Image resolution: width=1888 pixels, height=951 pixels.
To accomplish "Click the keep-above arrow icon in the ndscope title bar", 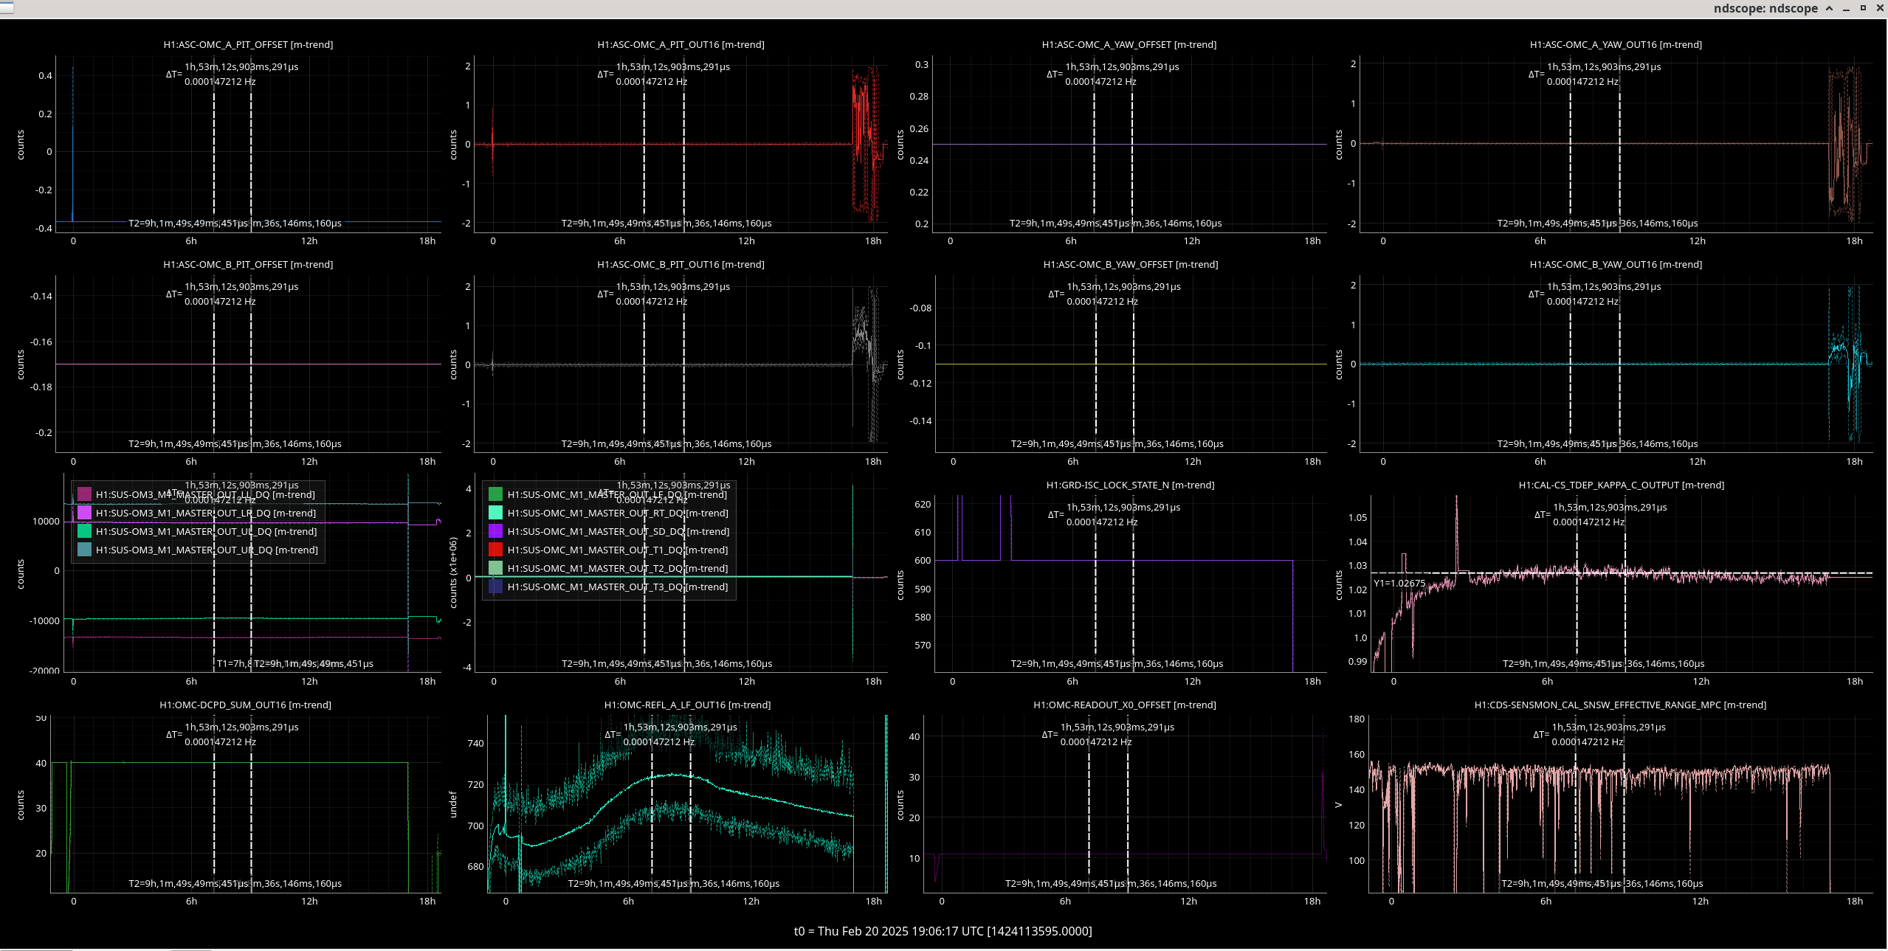I will coord(1829,8).
